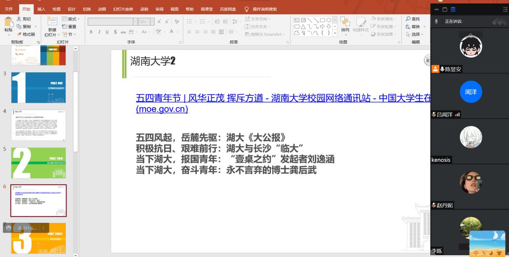
Task: Open the Select (选择) dropdown
Action: coord(415,34)
